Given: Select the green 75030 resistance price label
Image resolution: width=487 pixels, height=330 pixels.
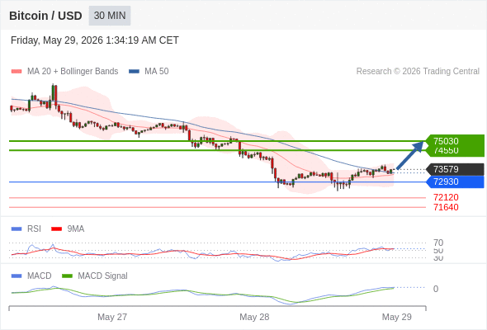Looking at the screenshot, I should pyautogui.click(x=455, y=141).
